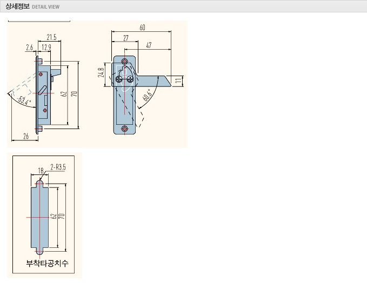Click the 60.6° angle label
367x283 pixels.
pos(148,95)
